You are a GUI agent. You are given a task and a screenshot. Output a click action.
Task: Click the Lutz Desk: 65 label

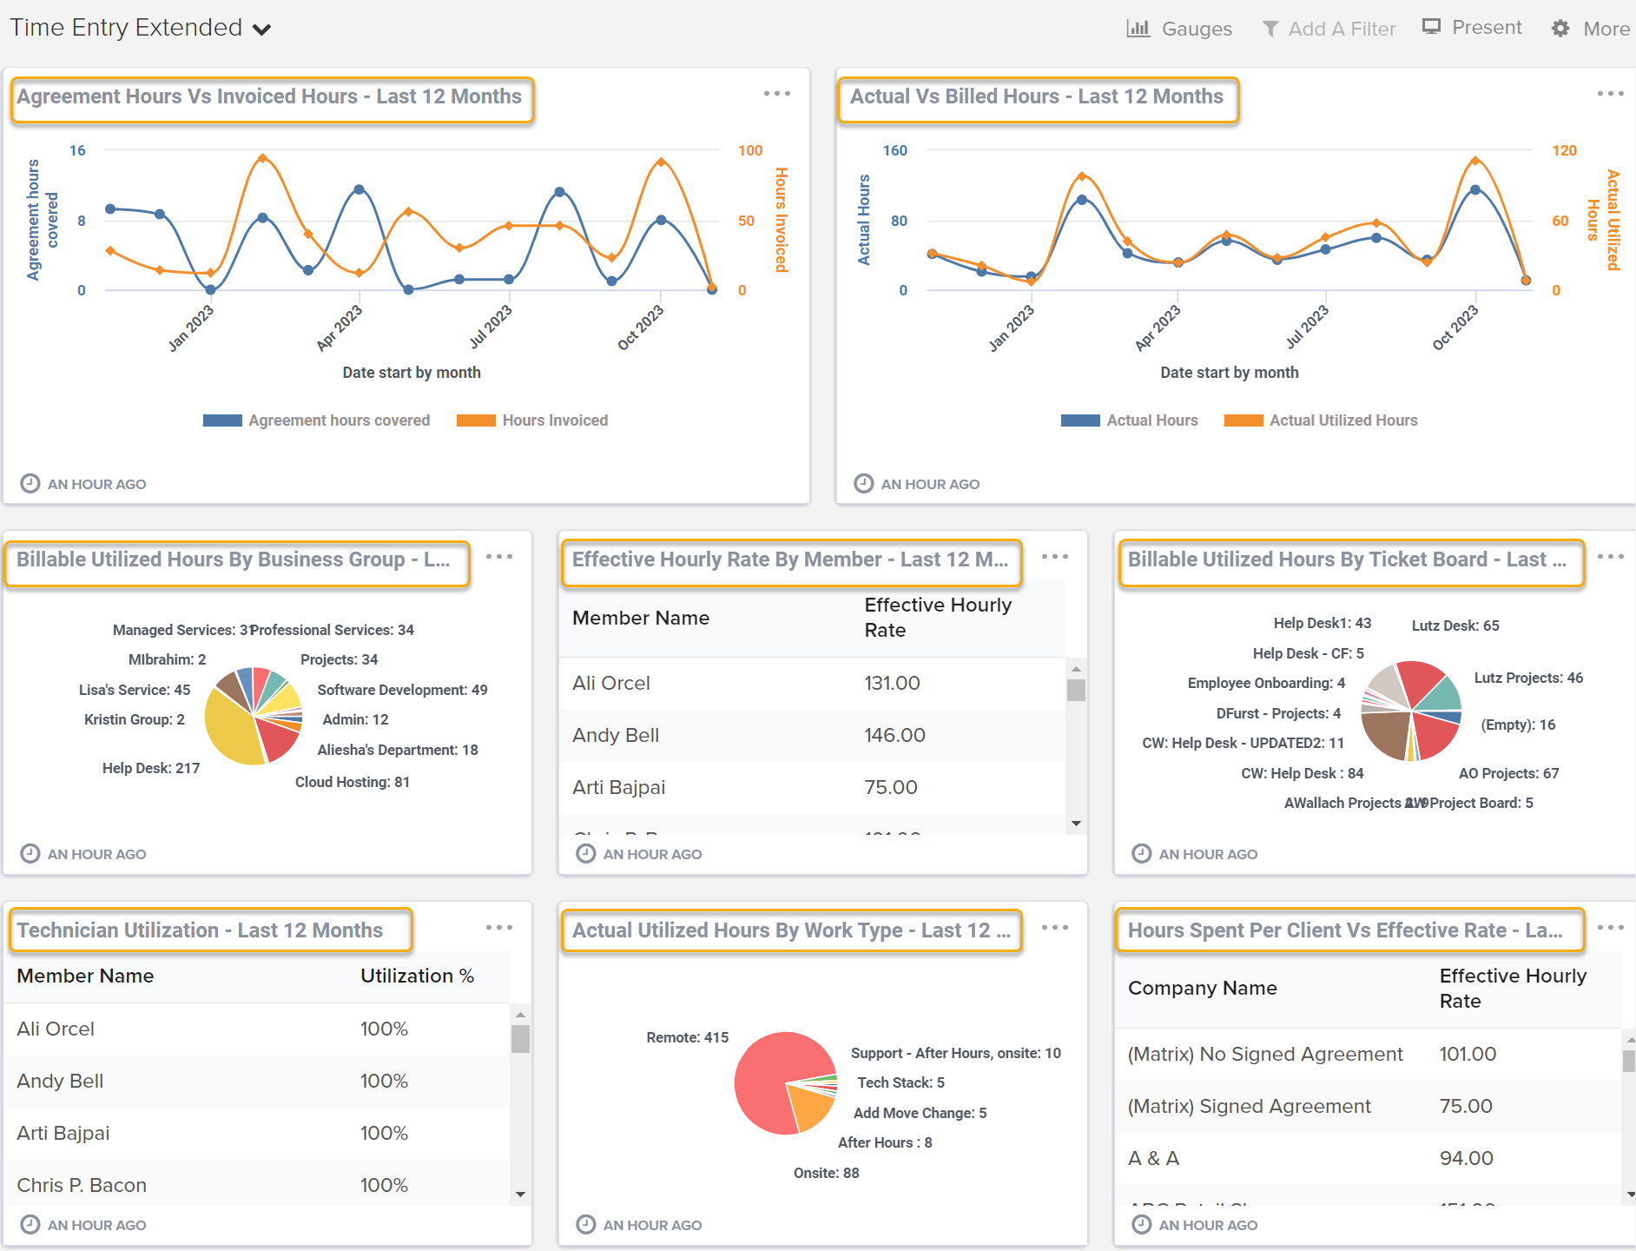pos(1455,625)
